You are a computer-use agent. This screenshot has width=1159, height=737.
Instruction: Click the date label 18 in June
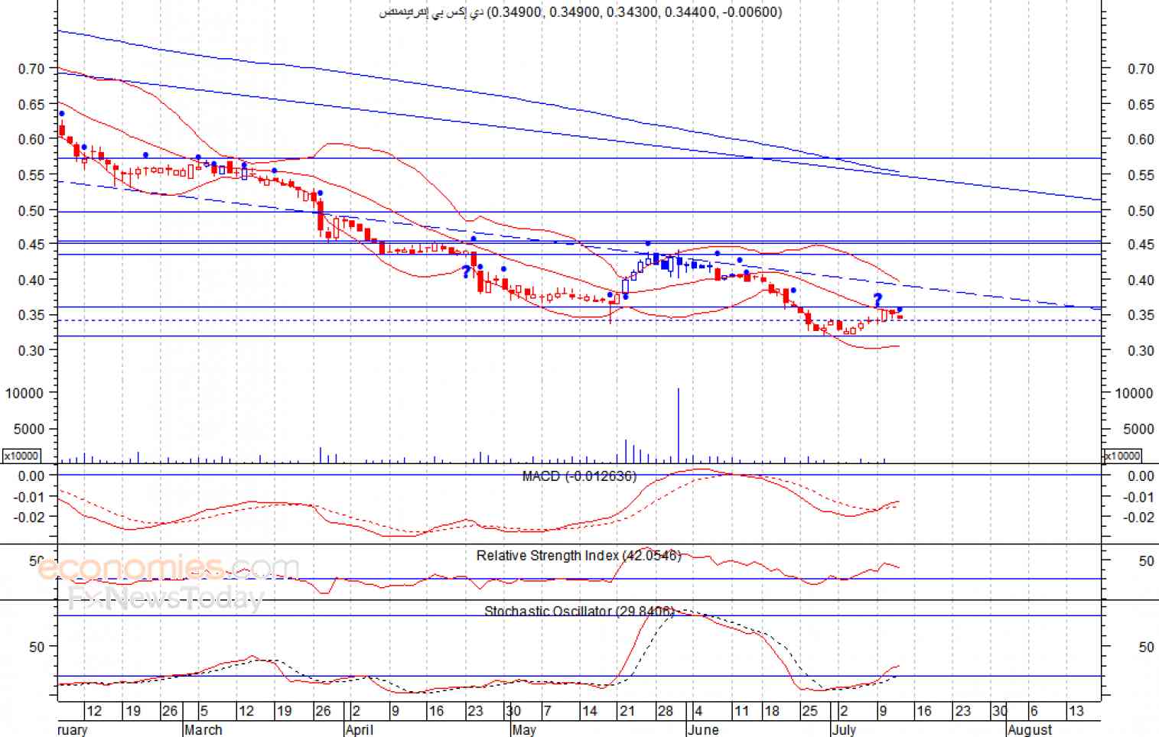tap(772, 711)
